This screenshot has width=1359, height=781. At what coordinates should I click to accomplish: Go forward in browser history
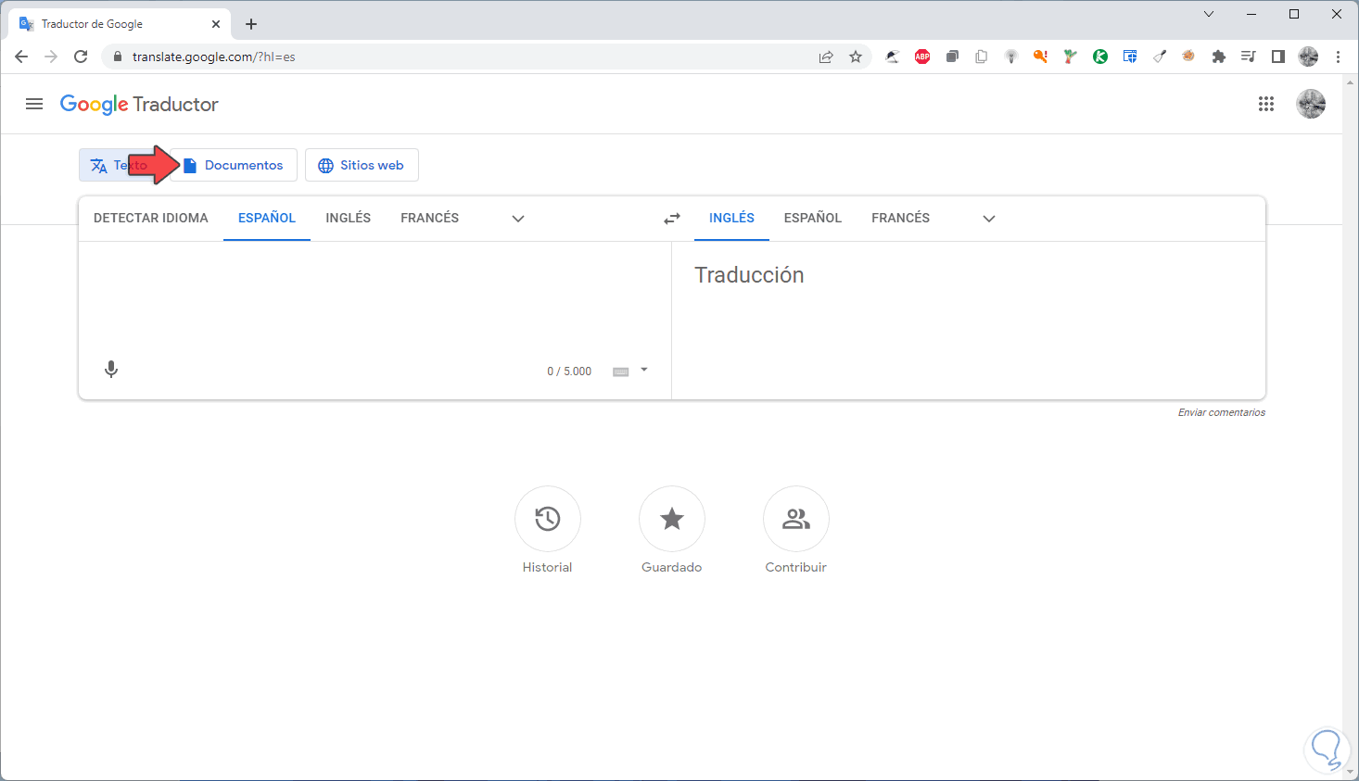[51, 57]
